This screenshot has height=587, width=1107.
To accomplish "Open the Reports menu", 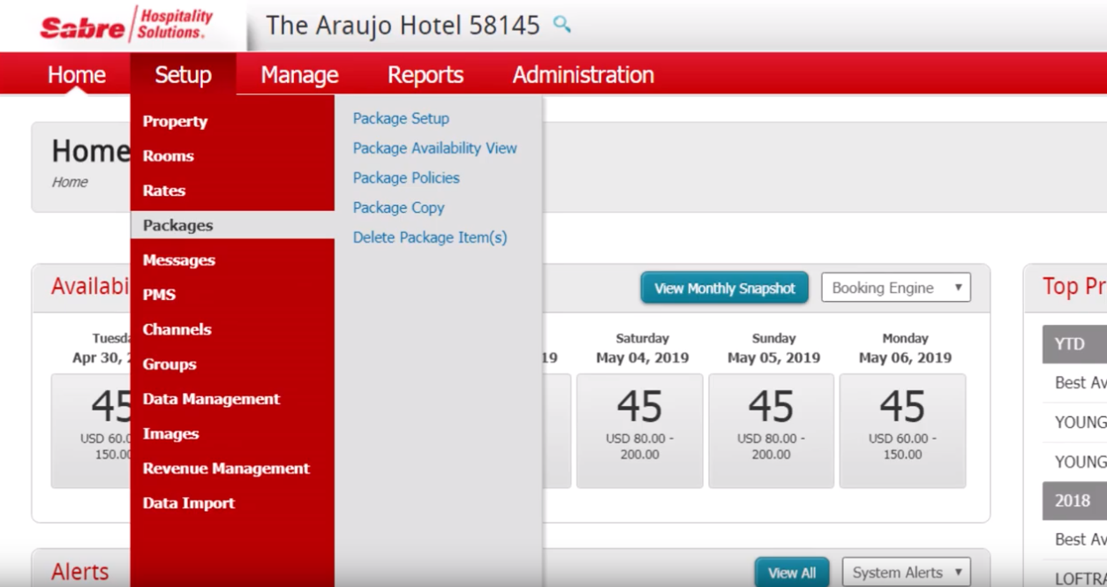I will point(425,75).
